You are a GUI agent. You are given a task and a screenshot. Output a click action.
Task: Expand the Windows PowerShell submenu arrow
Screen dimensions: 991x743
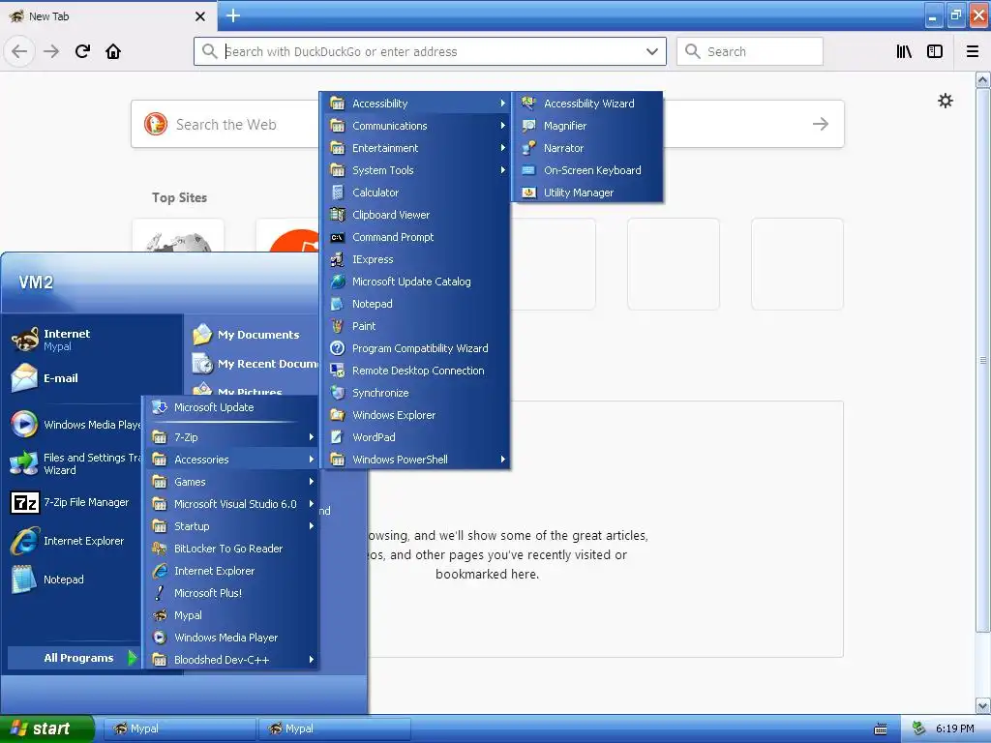point(503,460)
